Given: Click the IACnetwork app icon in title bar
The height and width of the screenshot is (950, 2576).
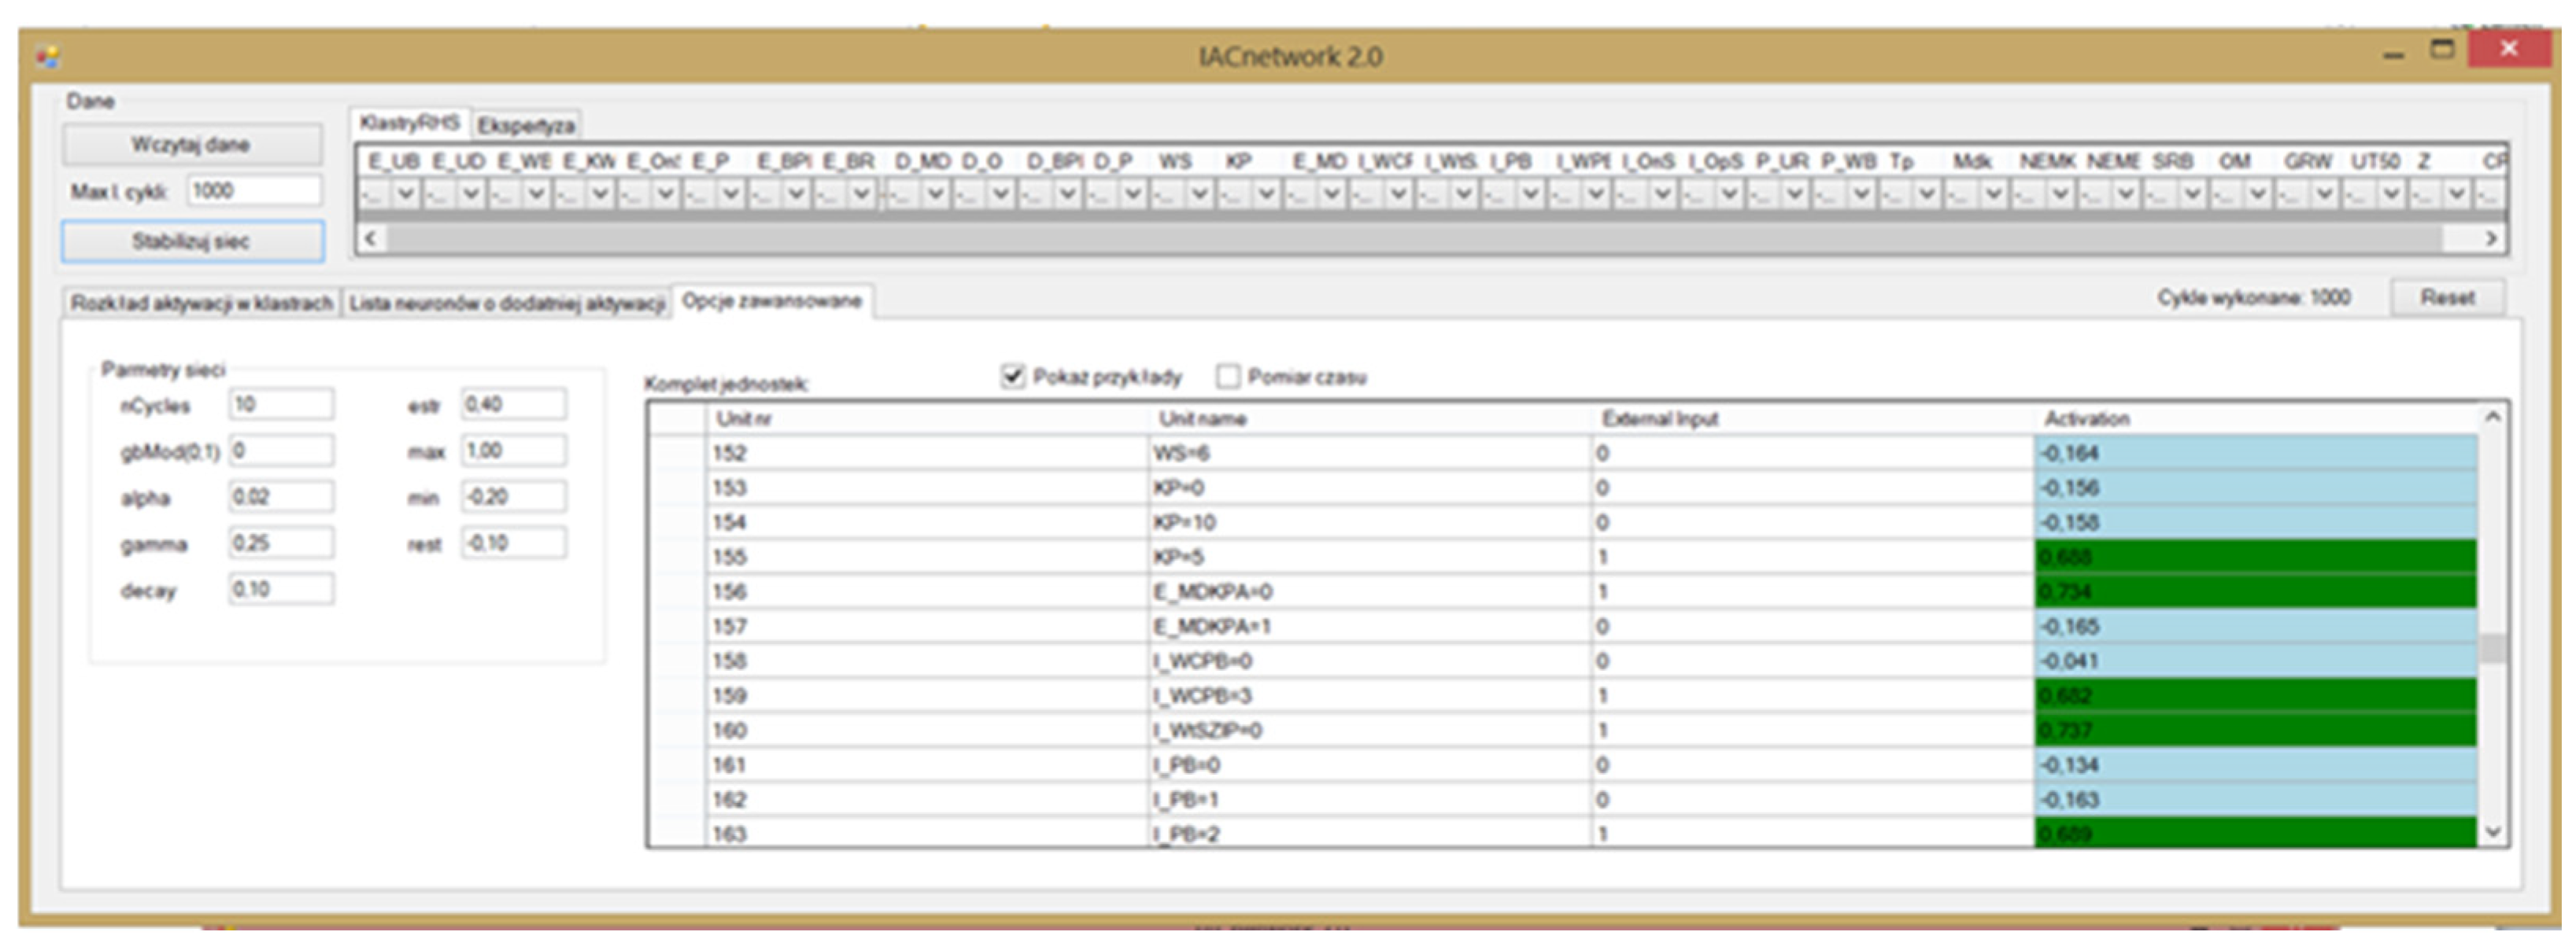Looking at the screenshot, I should click(x=48, y=57).
